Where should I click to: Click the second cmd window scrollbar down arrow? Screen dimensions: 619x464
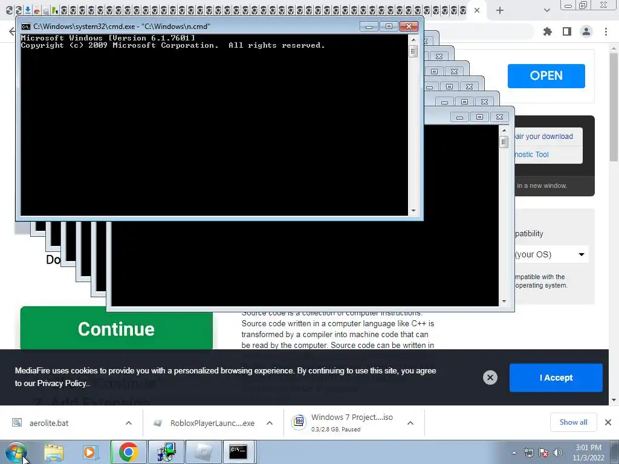point(504,301)
